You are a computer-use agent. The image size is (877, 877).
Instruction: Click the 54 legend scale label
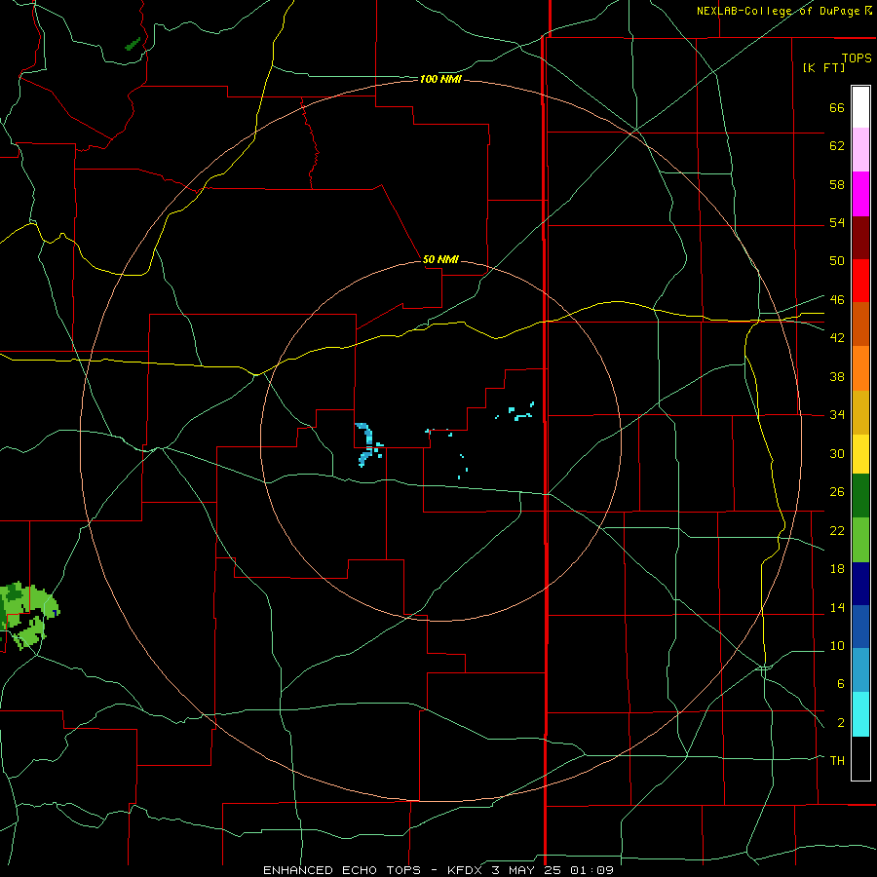837,222
